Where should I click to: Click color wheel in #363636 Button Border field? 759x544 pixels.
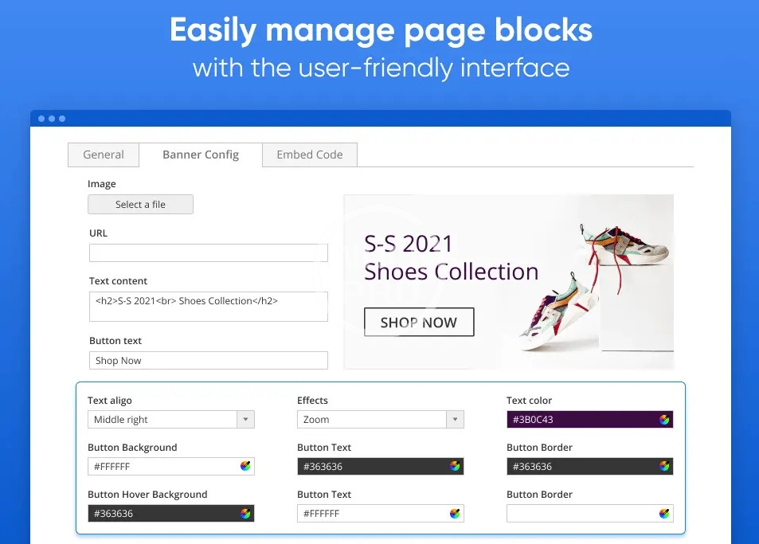664,467
